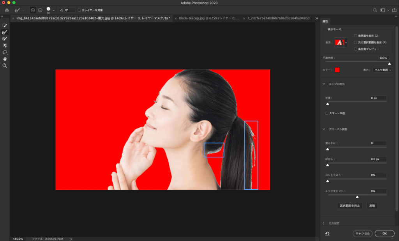Click the reset workspace undo arrow icon
Viewport: 399px width, 241px height.
click(x=327, y=233)
